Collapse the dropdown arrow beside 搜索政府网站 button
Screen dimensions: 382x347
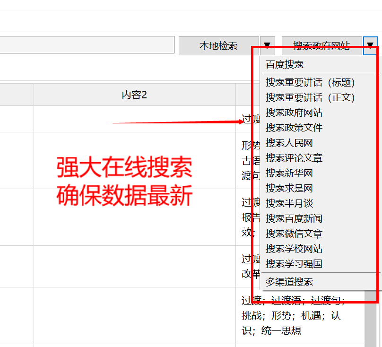coord(370,46)
